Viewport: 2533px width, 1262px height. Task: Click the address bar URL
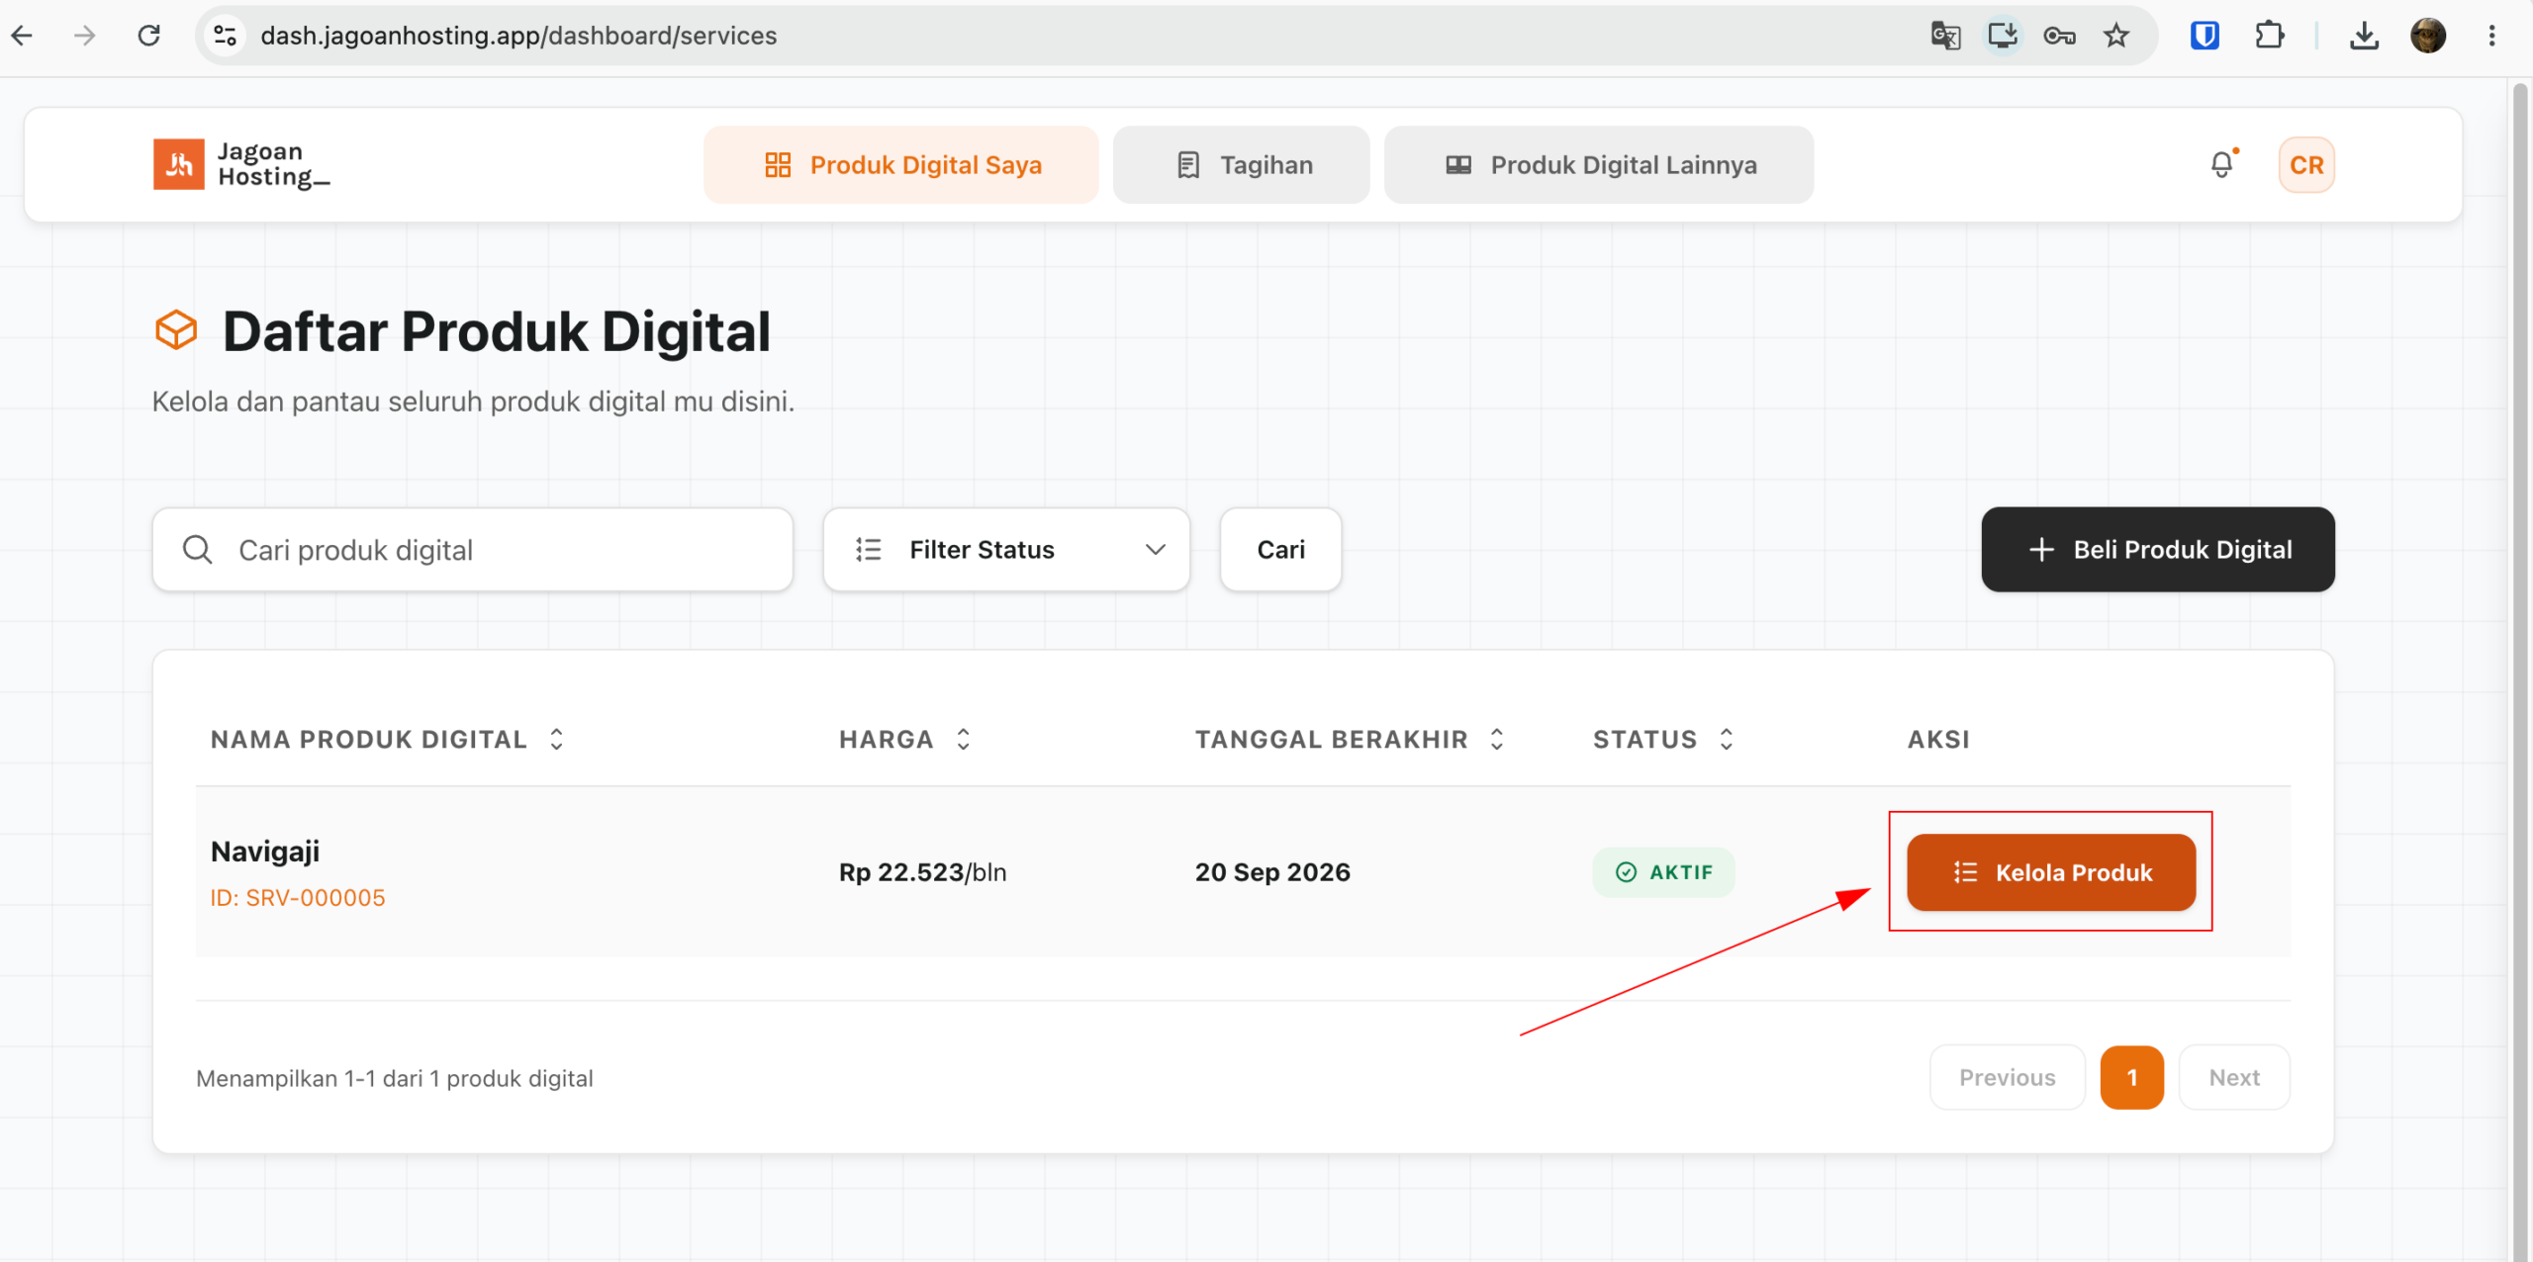click(x=518, y=36)
